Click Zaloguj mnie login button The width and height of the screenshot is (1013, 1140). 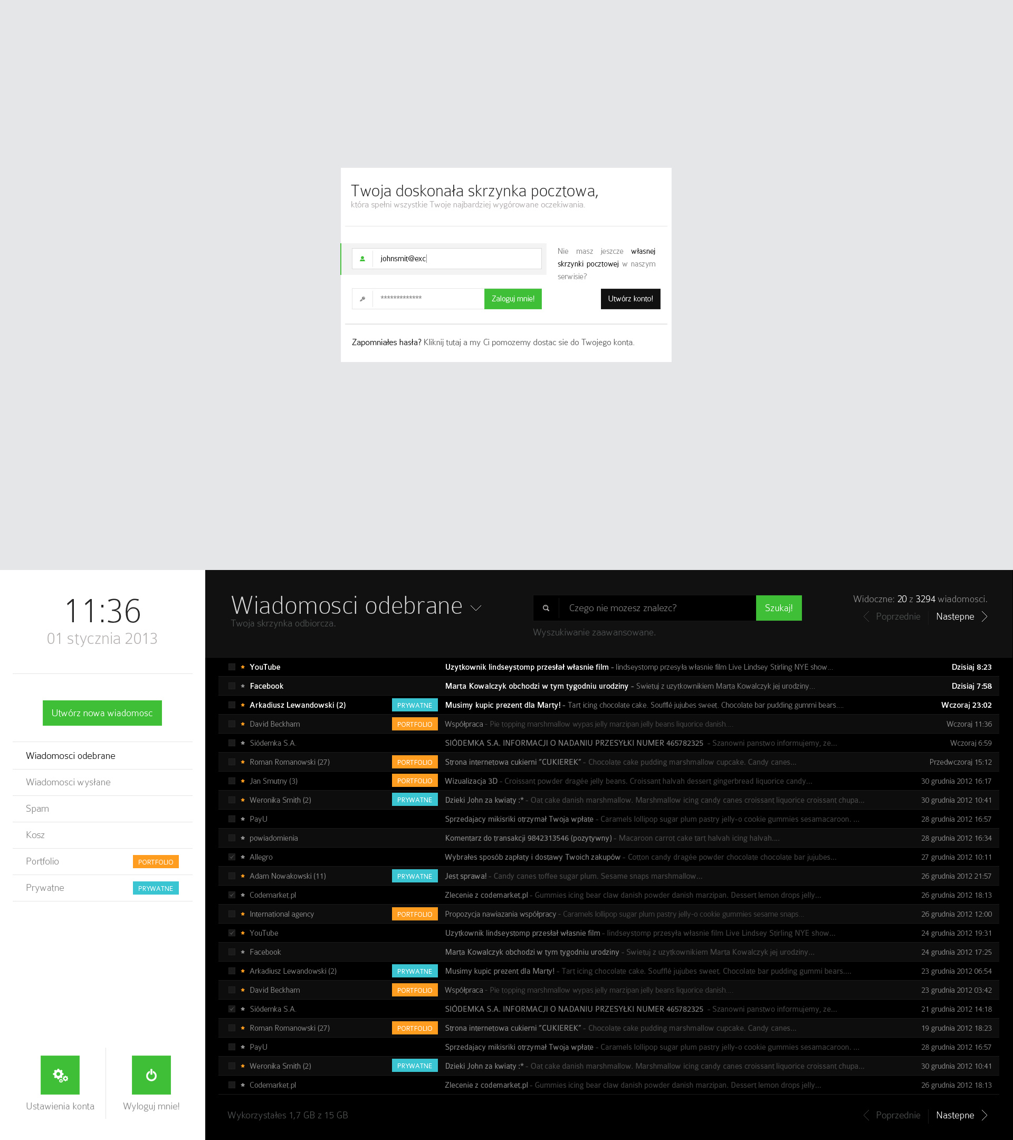[x=511, y=298]
